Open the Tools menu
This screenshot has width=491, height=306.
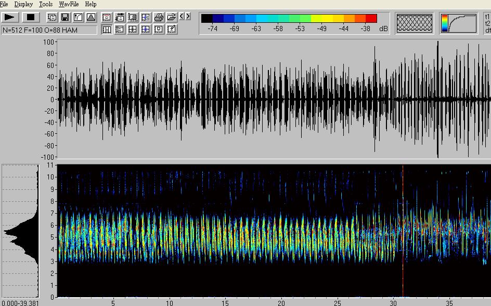pos(46,4)
